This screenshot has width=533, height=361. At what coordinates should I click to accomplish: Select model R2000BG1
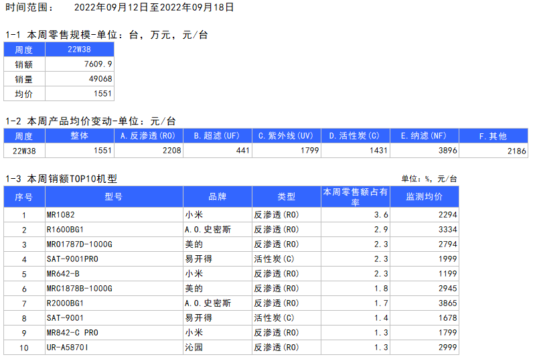(x=65, y=303)
